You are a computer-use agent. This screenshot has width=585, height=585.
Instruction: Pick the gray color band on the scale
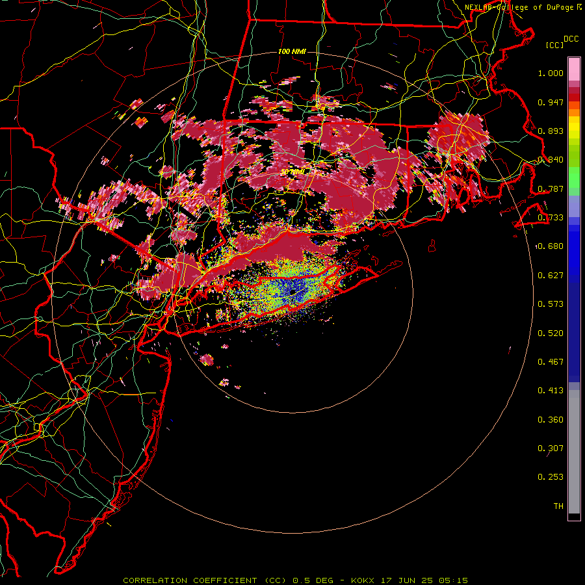pyautogui.click(x=574, y=452)
